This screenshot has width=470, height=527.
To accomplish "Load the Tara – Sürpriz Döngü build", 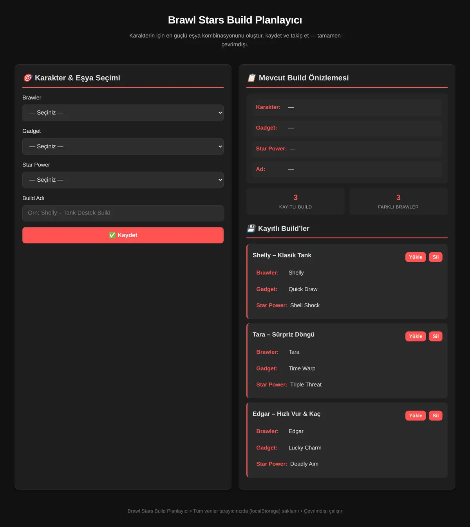I will 416,336.
